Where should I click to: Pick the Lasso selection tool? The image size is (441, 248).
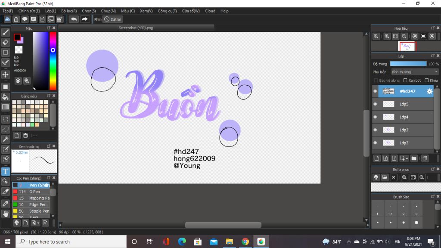5,129
